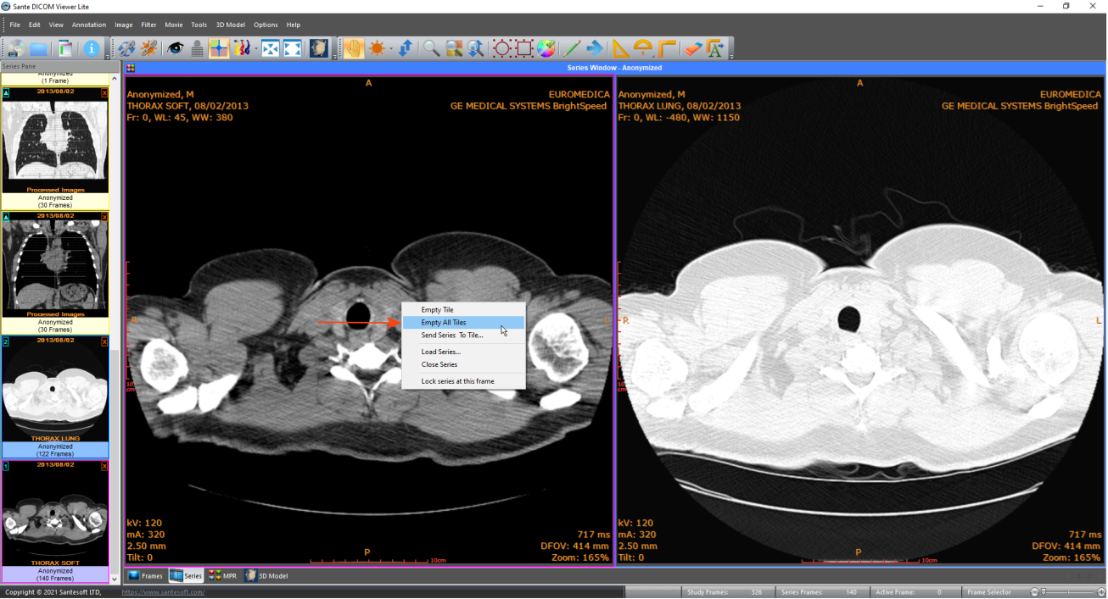Visit the www.santesoft.com link

(x=163, y=592)
